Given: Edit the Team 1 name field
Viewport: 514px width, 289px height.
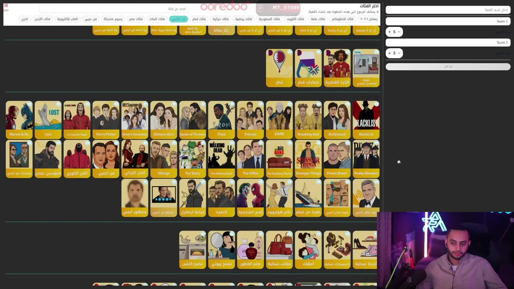Looking at the screenshot, I should (x=448, y=21).
